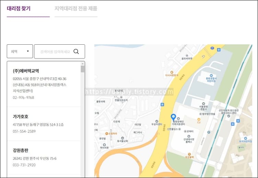Click the 신현홀딩스 map marker

coord(179,129)
